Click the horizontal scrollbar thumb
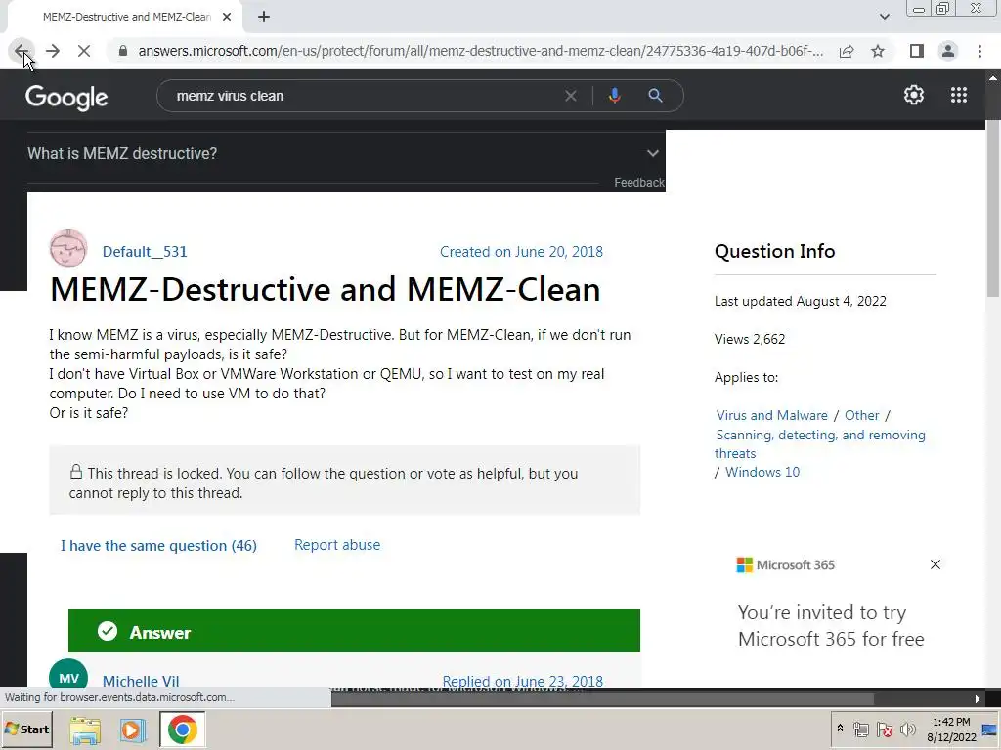The width and height of the screenshot is (1001, 750). [x=602, y=699]
